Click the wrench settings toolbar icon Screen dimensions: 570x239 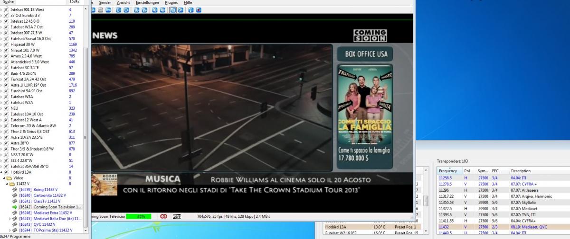tap(180, 10)
